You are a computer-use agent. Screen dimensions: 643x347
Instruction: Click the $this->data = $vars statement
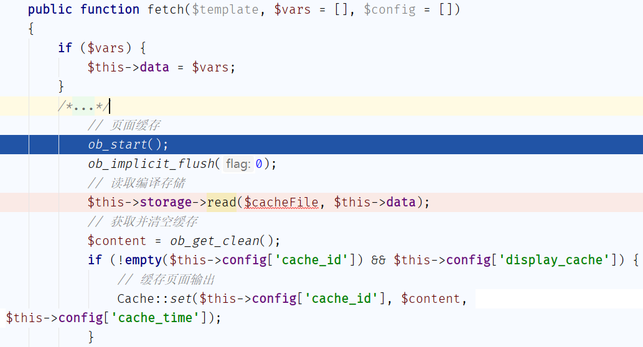162,67
